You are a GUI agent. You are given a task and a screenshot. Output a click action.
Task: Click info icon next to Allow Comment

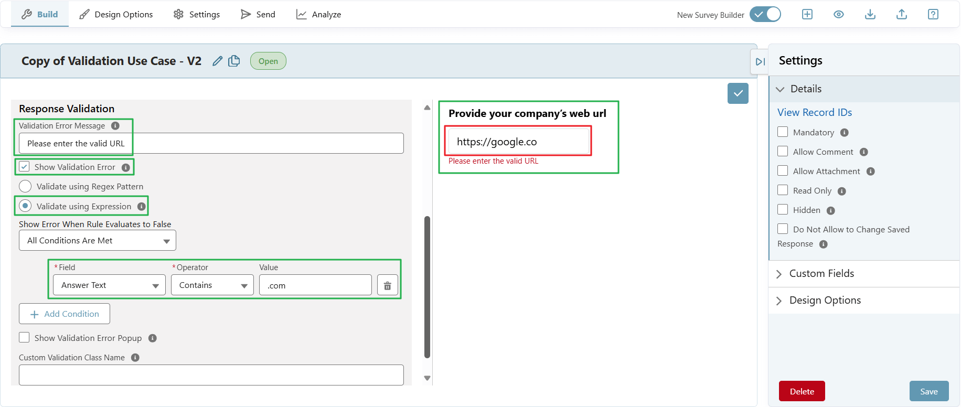pyautogui.click(x=864, y=152)
